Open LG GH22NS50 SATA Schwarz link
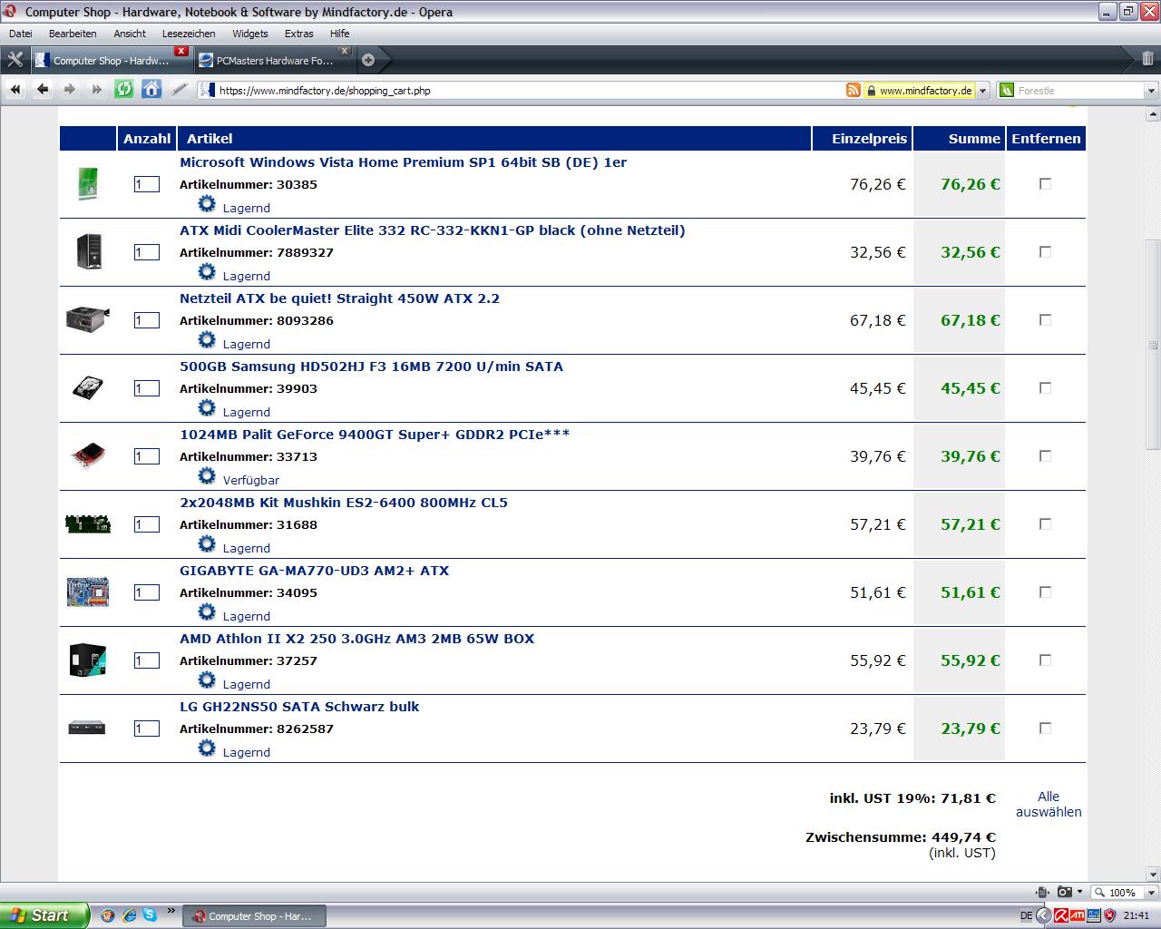1161x929 pixels. (299, 707)
